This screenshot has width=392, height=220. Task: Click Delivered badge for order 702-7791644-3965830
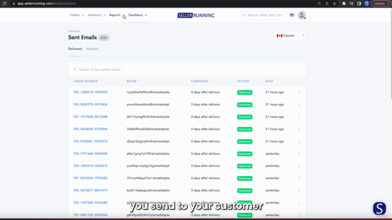pyautogui.click(x=244, y=154)
